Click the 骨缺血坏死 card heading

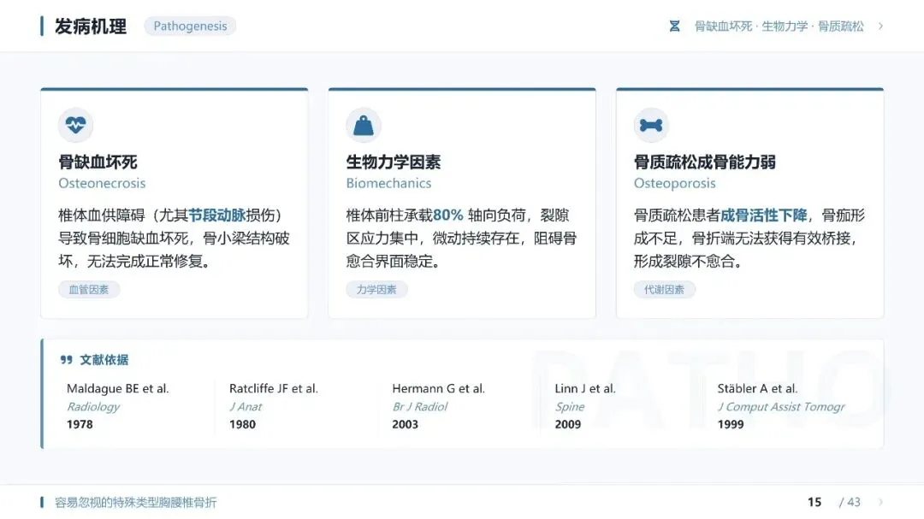[98, 162]
